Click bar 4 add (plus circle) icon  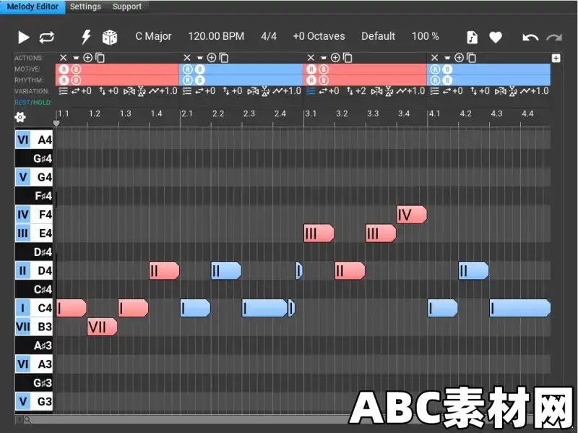460,58
